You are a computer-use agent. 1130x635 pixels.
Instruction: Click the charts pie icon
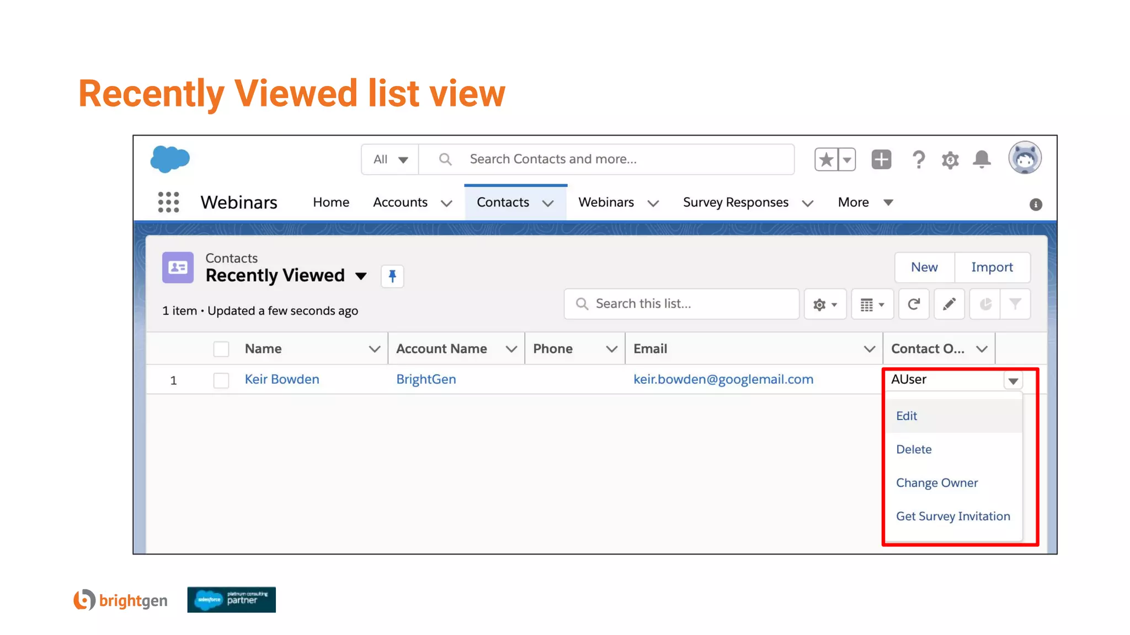coord(985,304)
